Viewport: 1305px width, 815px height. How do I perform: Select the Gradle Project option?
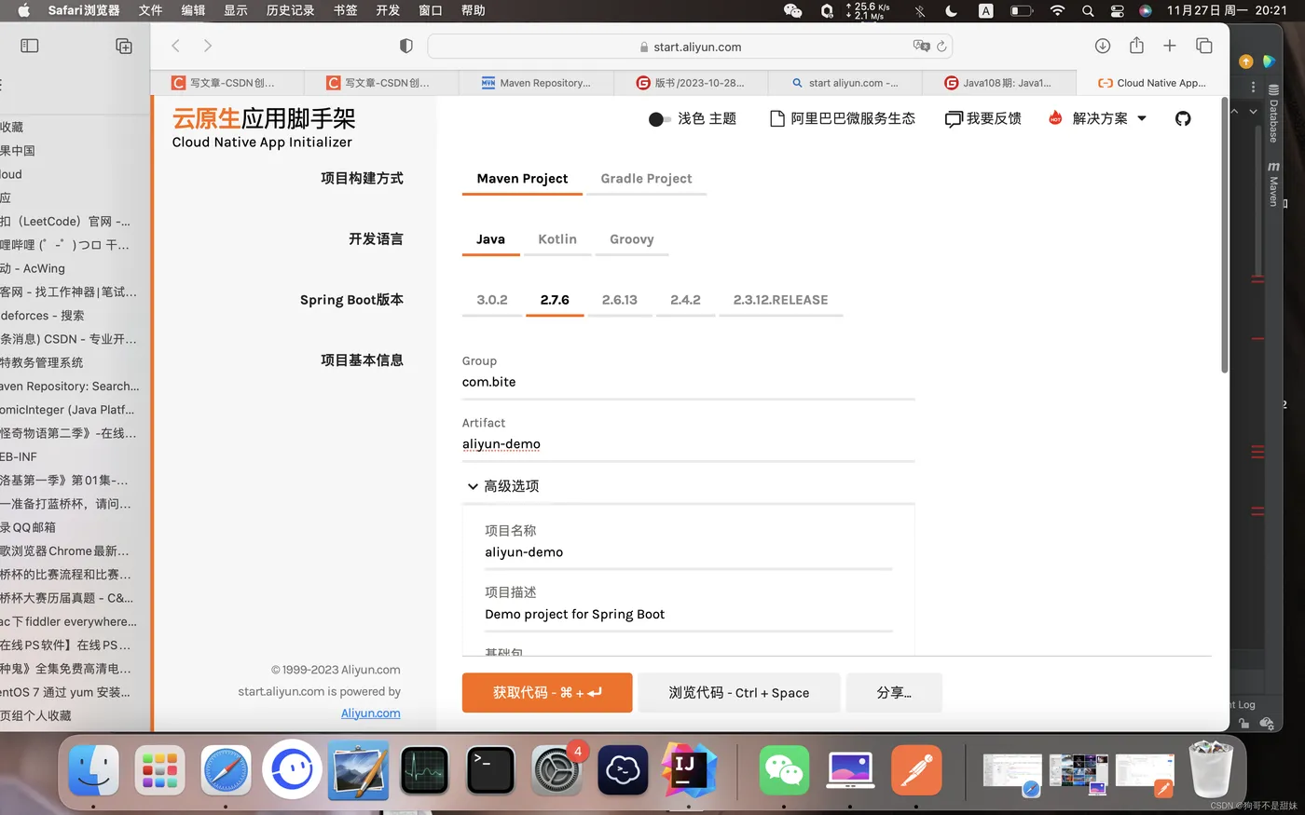646,179
